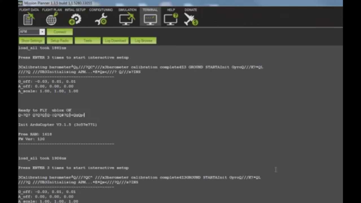Click the green Connect button
The image size is (361, 203).
click(x=60, y=32)
